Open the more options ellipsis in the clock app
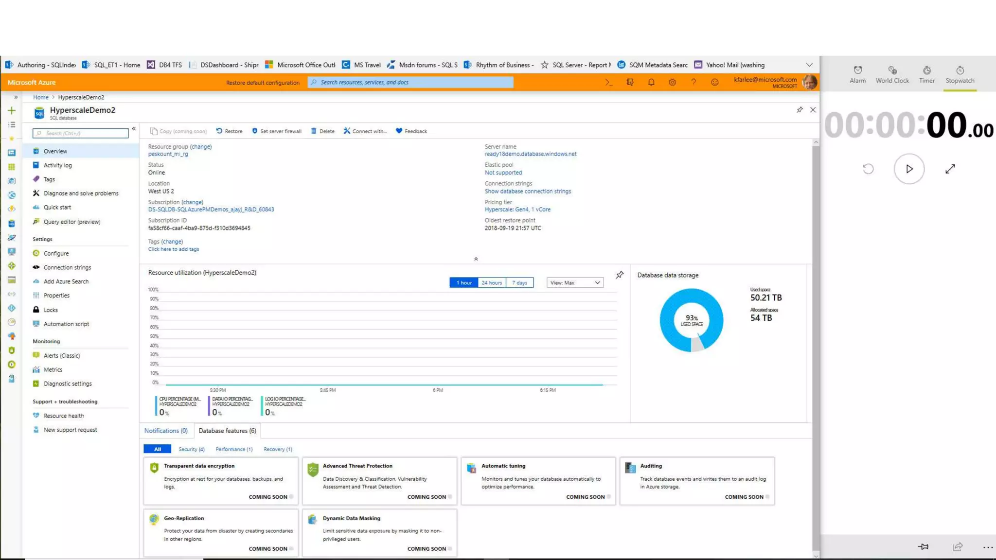Screen dimensions: 996x560 988,547
